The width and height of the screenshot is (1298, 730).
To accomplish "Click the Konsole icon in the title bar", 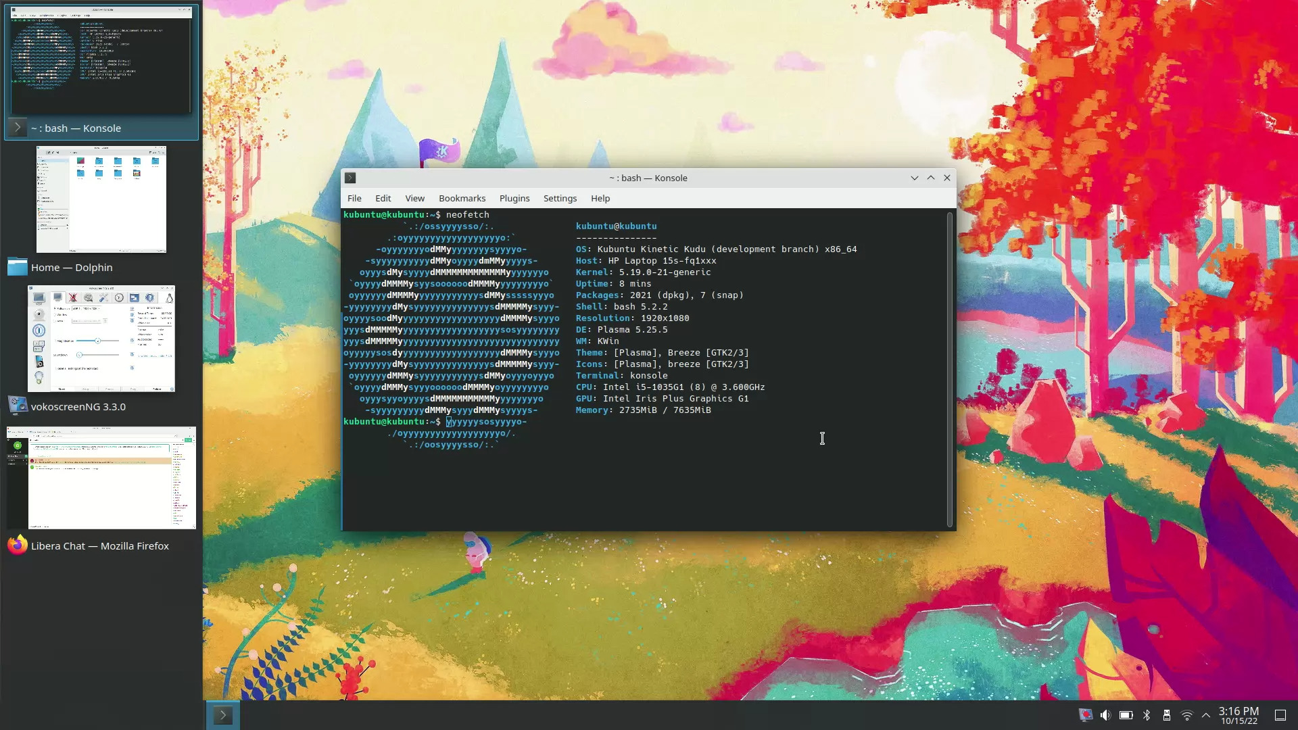I will [x=350, y=178].
